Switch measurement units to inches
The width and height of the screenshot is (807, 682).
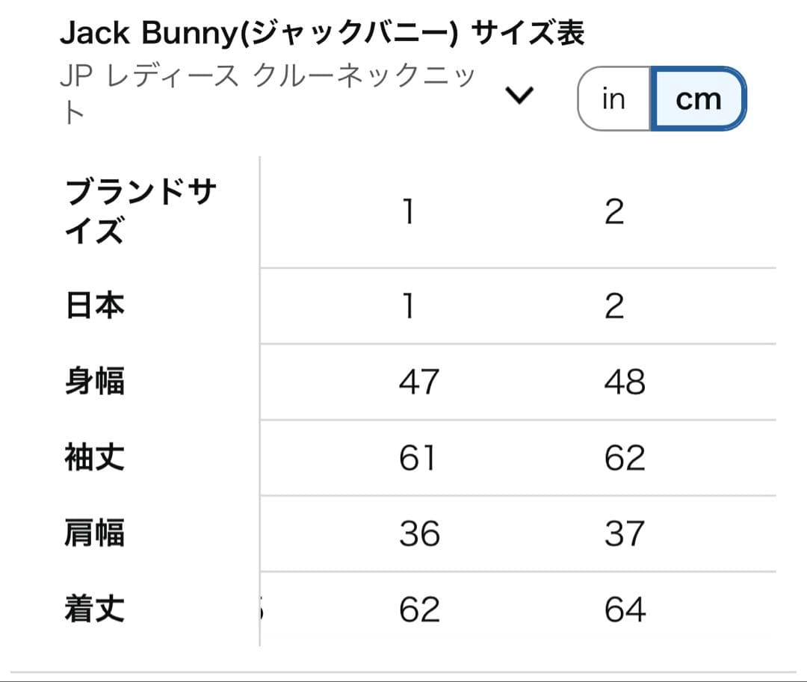(x=613, y=98)
